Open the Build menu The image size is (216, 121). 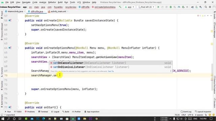coord(60,2)
